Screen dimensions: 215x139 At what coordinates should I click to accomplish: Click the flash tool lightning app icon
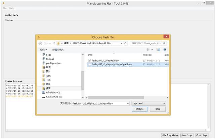pos(4,3)
